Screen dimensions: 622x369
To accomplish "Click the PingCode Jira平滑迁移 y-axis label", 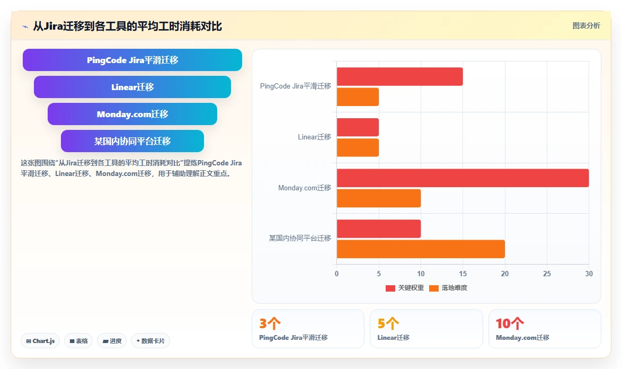I will [x=296, y=86].
